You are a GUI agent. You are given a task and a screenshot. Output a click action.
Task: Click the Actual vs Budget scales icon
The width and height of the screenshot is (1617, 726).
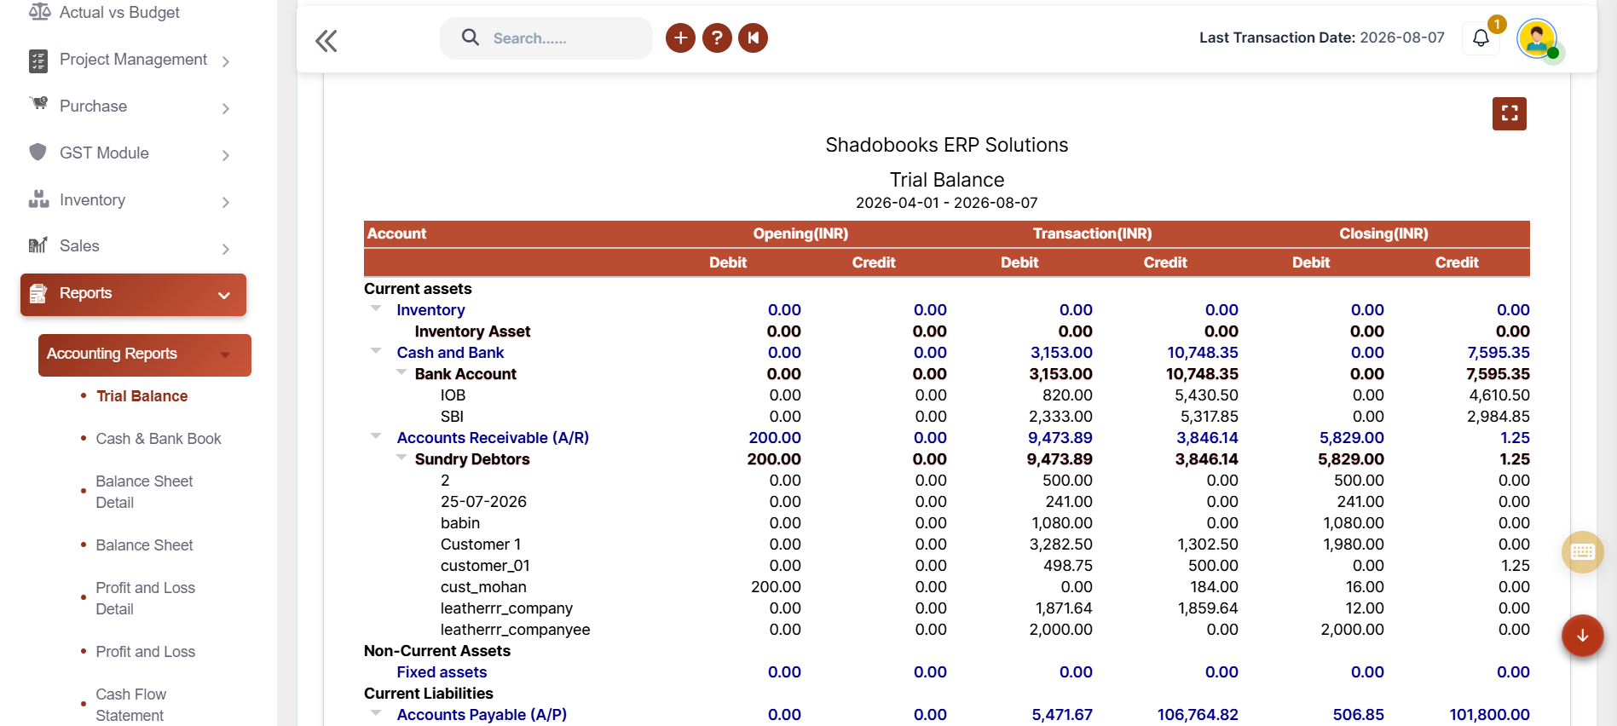click(x=39, y=12)
